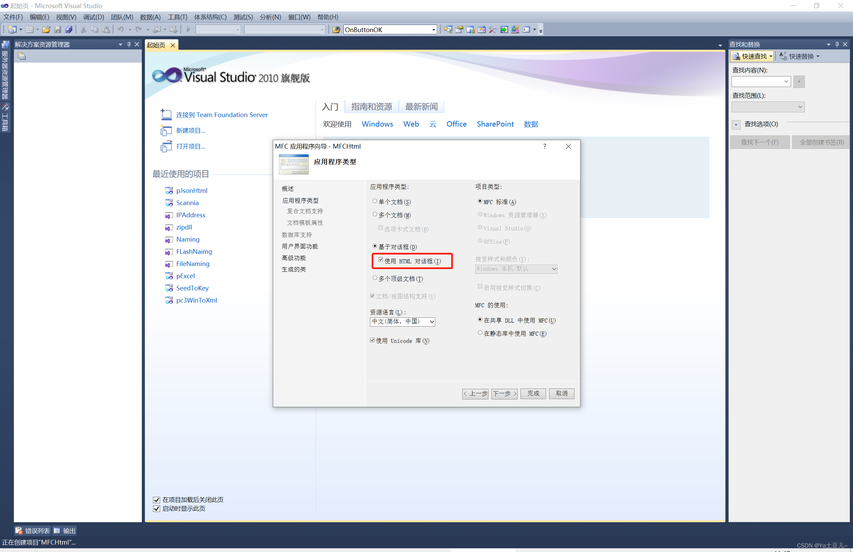Open Toolbox side tab on left edge

[5, 117]
